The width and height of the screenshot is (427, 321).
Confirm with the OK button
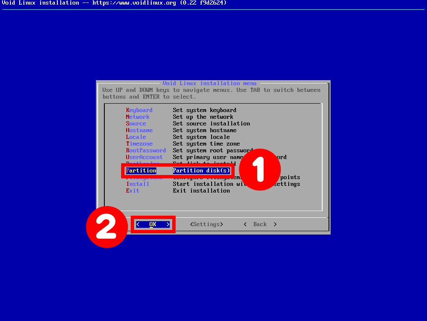click(153, 224)
